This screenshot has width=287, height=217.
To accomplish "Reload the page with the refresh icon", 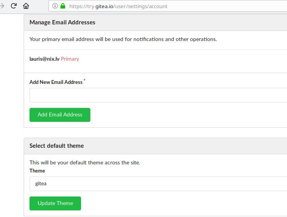I will pyautogui.click(x=14, y=6).
